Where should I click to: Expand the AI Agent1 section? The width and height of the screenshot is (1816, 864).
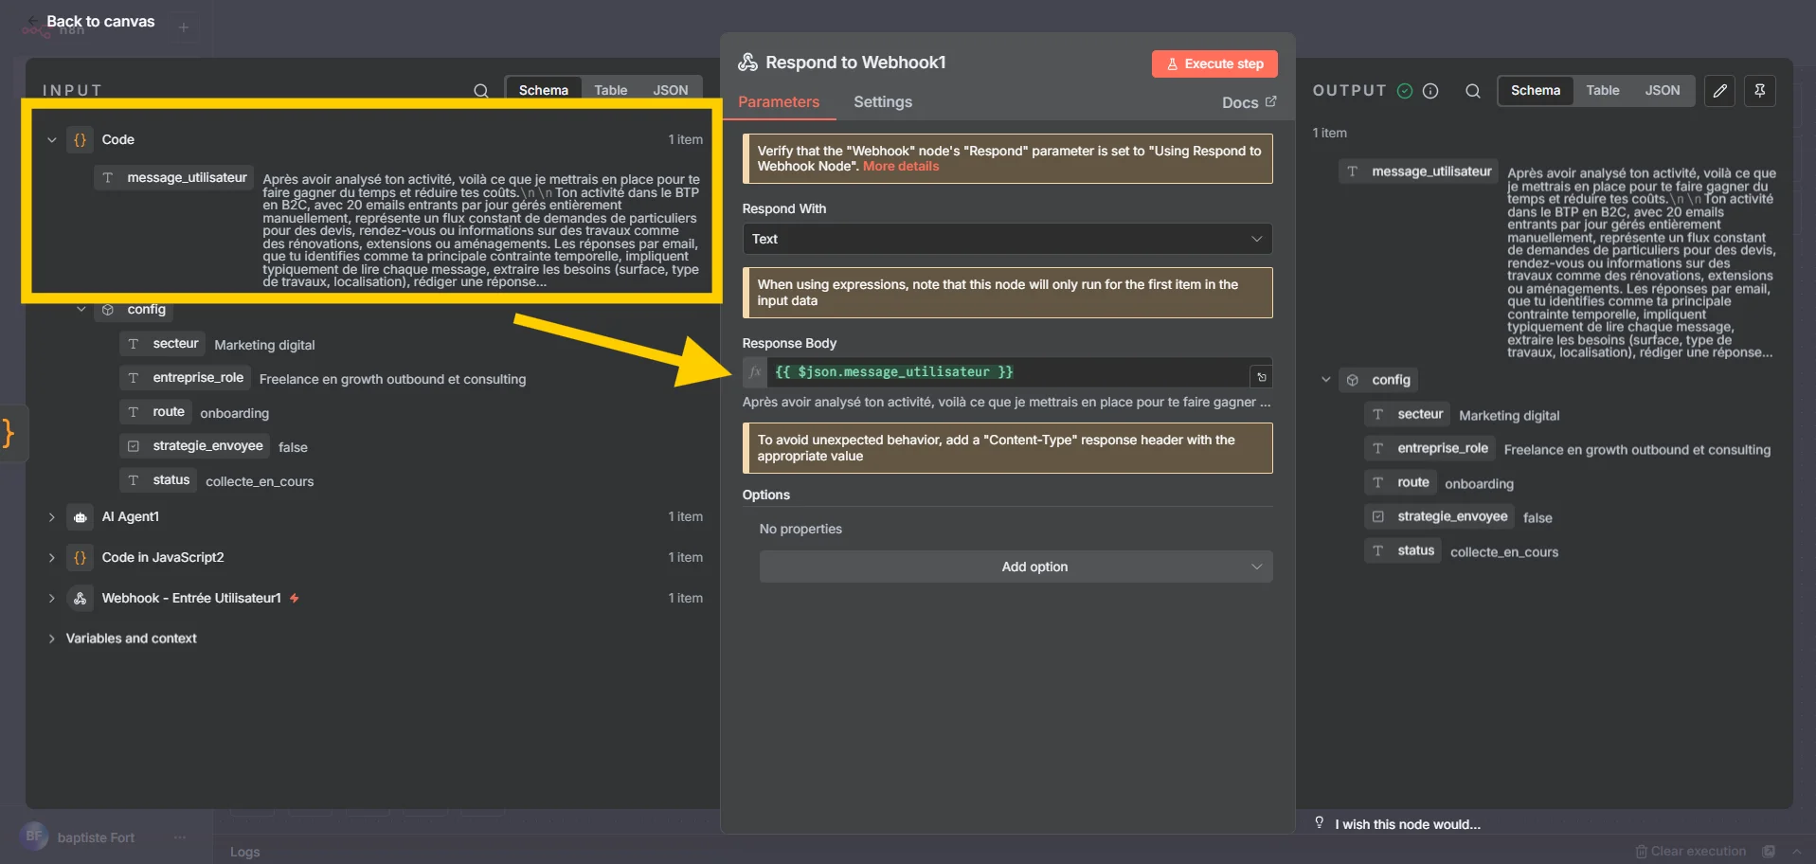(x=51, y=517)
